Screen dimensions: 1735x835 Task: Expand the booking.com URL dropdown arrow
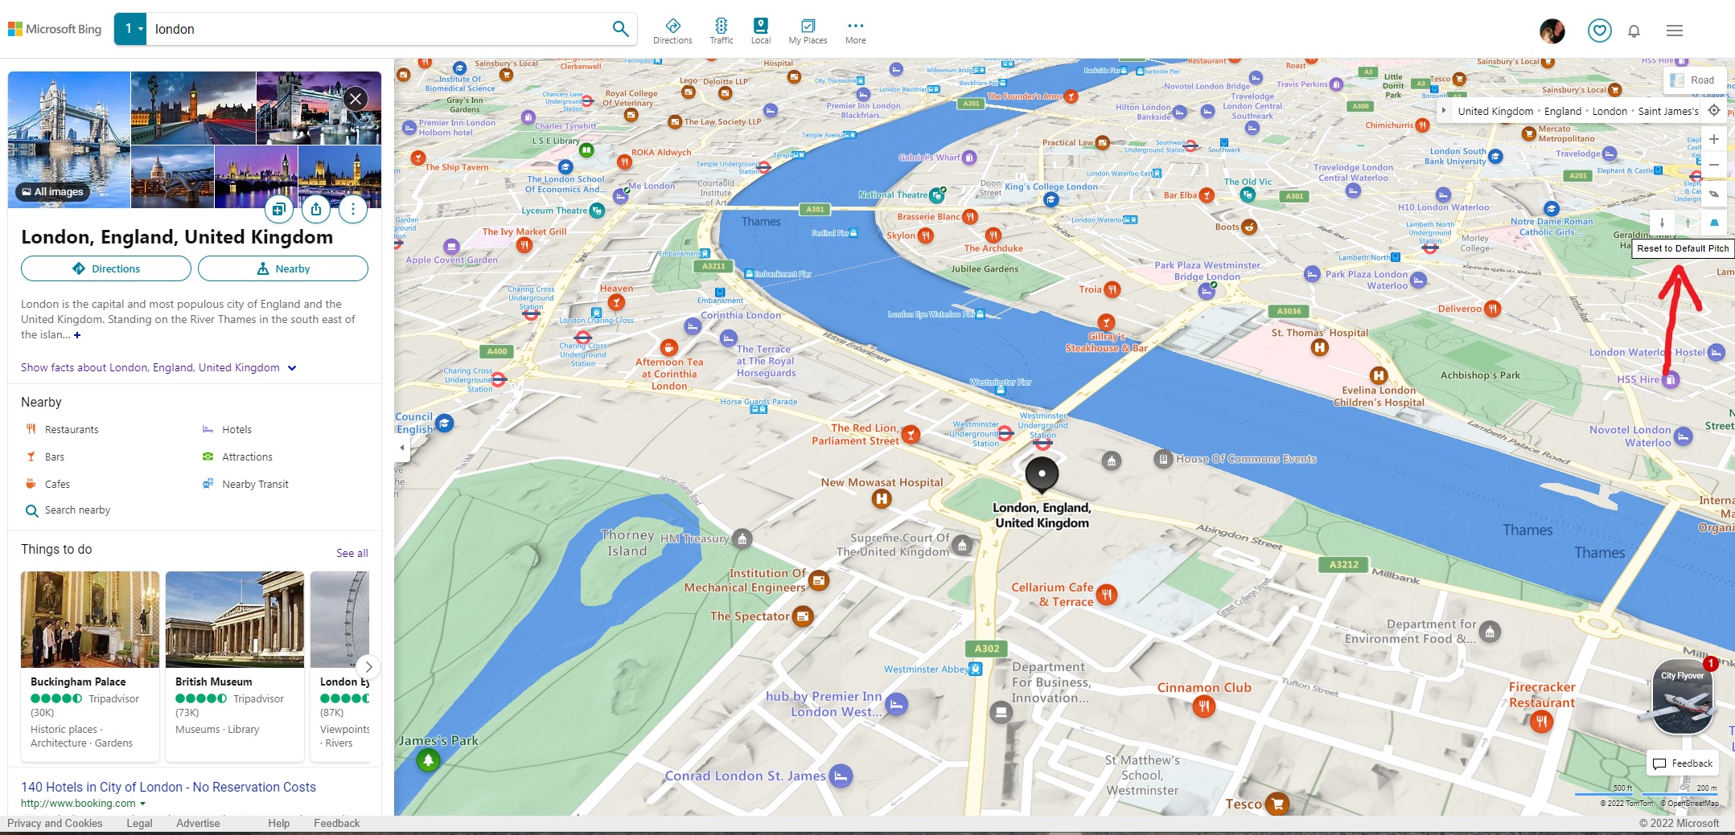(142, 804)
